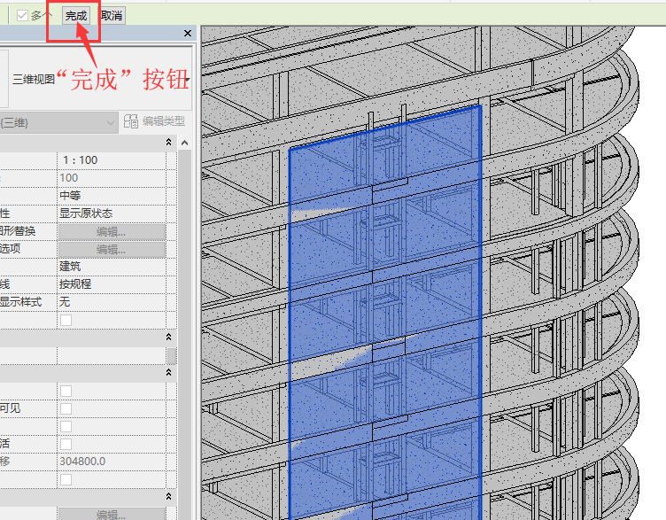666x520 pixels.
Task: Click the 编辑类型 edit type icon
Action: tap(131, 121)
